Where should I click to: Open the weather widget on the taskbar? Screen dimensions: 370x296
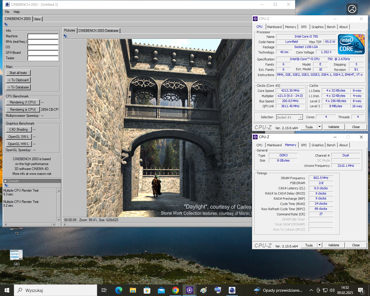click(278, 290)
